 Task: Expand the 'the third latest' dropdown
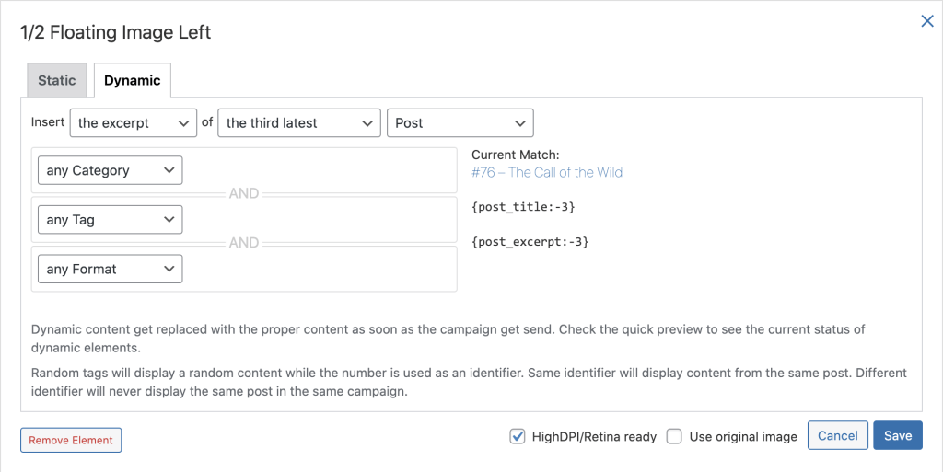click(x=298, y=122)
